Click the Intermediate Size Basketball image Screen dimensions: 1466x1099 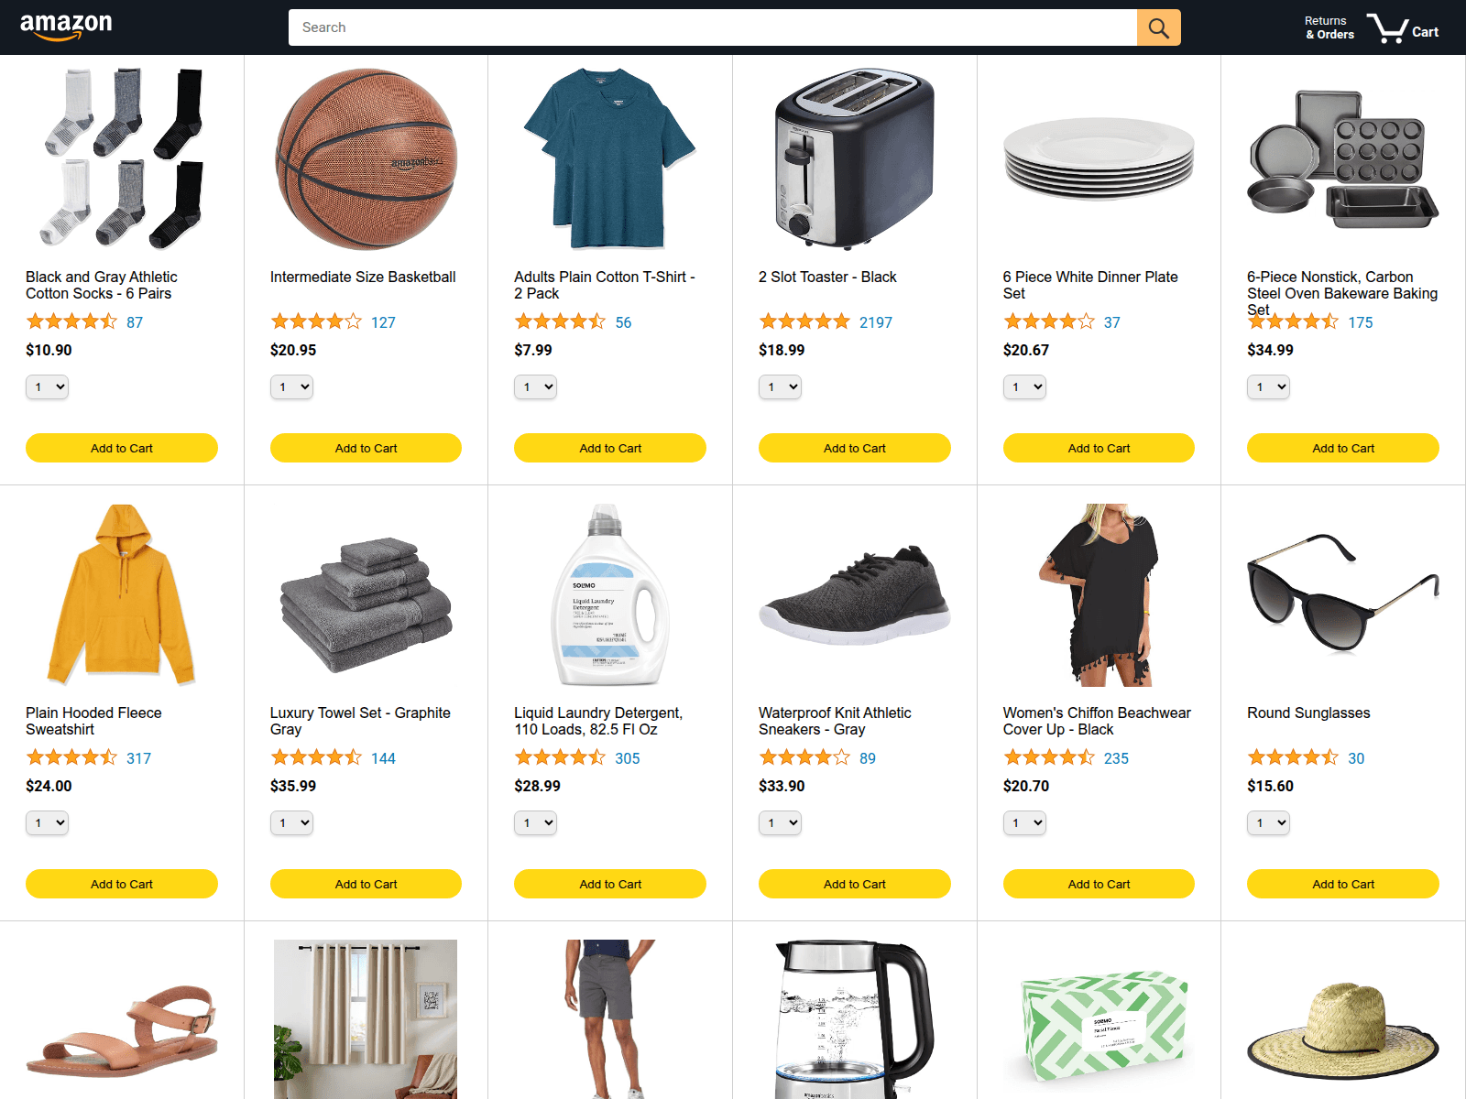tap(366, 159)
